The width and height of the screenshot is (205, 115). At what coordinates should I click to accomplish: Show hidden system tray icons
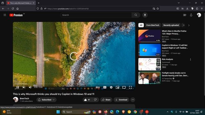tap(168, 112)
